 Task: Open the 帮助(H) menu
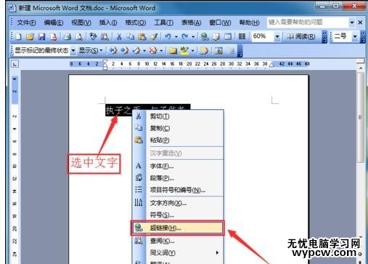(249, 23)
